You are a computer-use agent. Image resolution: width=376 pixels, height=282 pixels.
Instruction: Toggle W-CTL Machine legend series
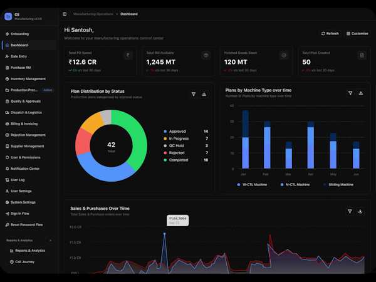[x=252, y=185]
